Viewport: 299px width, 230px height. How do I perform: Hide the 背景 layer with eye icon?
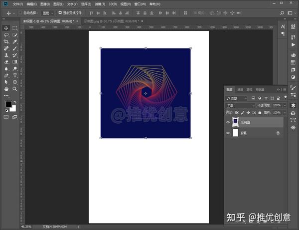(x=228, y=133)
